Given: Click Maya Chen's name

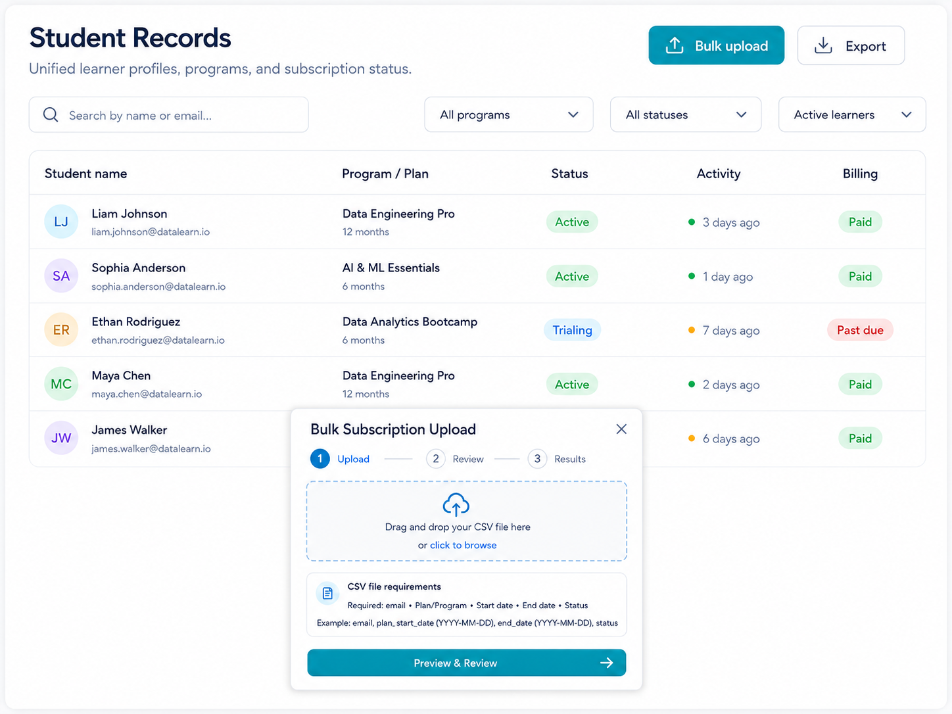Looking at the screenshot, I should [x=121, y=375].
